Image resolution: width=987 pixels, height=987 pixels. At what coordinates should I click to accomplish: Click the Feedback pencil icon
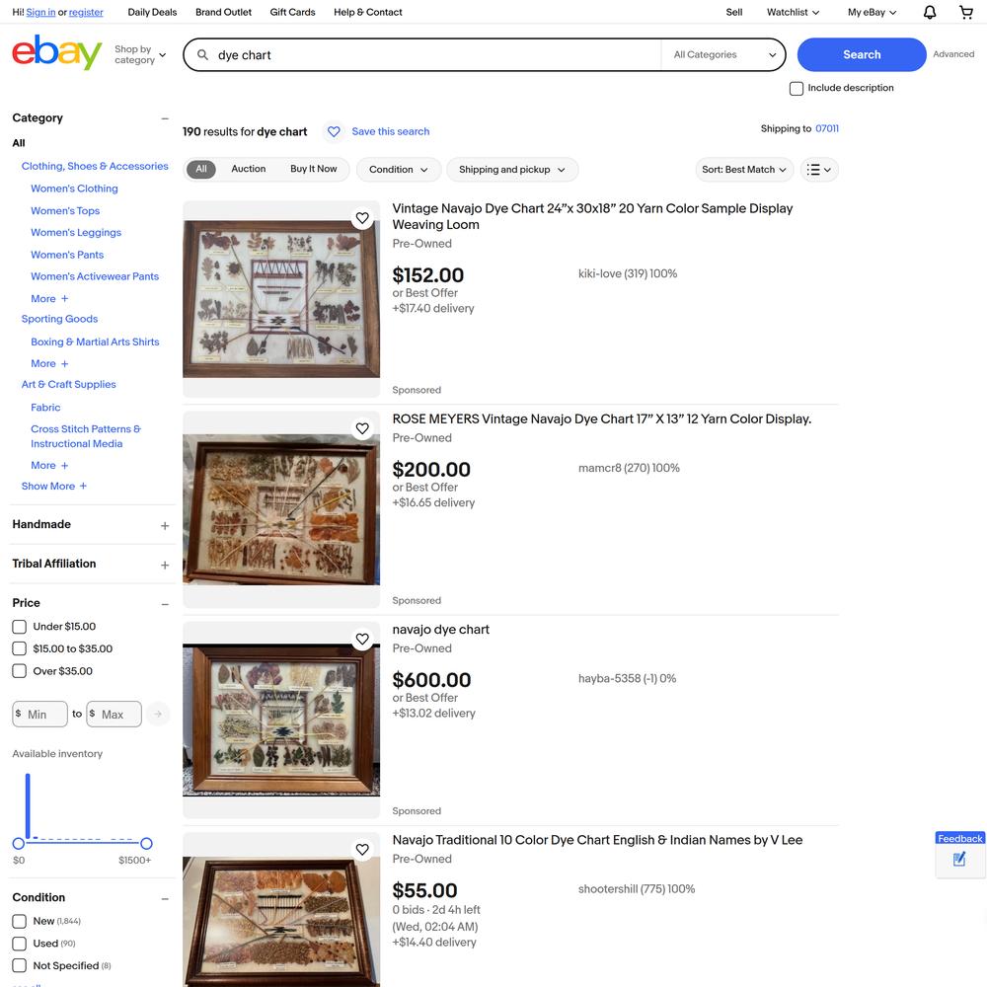pos(958,859)
